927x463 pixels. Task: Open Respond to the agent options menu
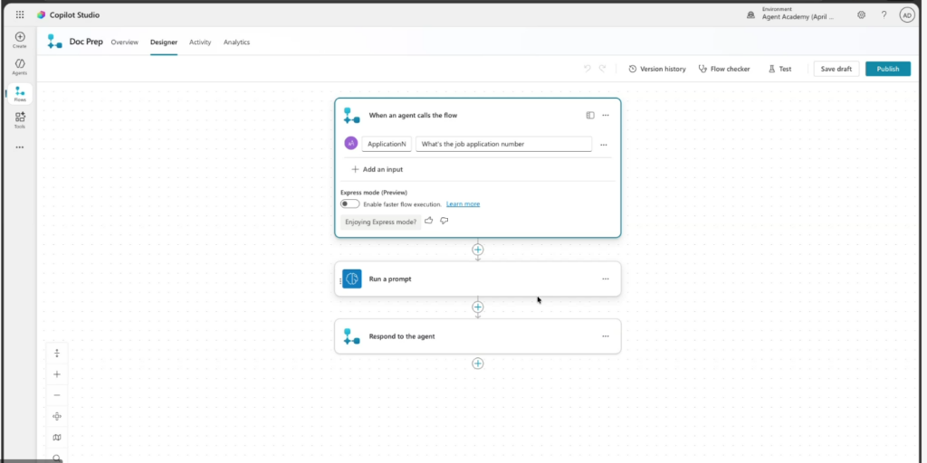click(606, 336)
